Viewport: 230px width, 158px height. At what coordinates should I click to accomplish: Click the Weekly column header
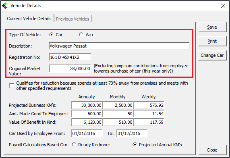tap(149, 97)
